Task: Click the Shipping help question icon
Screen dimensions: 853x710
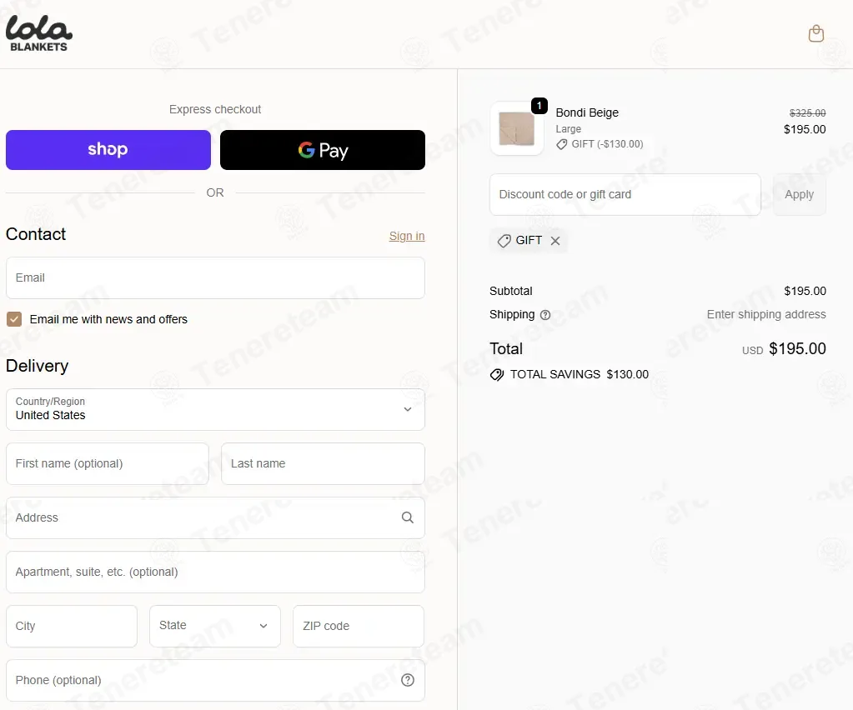Action: tap(545, 315)
